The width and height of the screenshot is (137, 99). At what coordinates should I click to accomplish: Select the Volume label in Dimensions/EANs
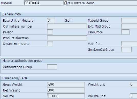coord(8,96)
